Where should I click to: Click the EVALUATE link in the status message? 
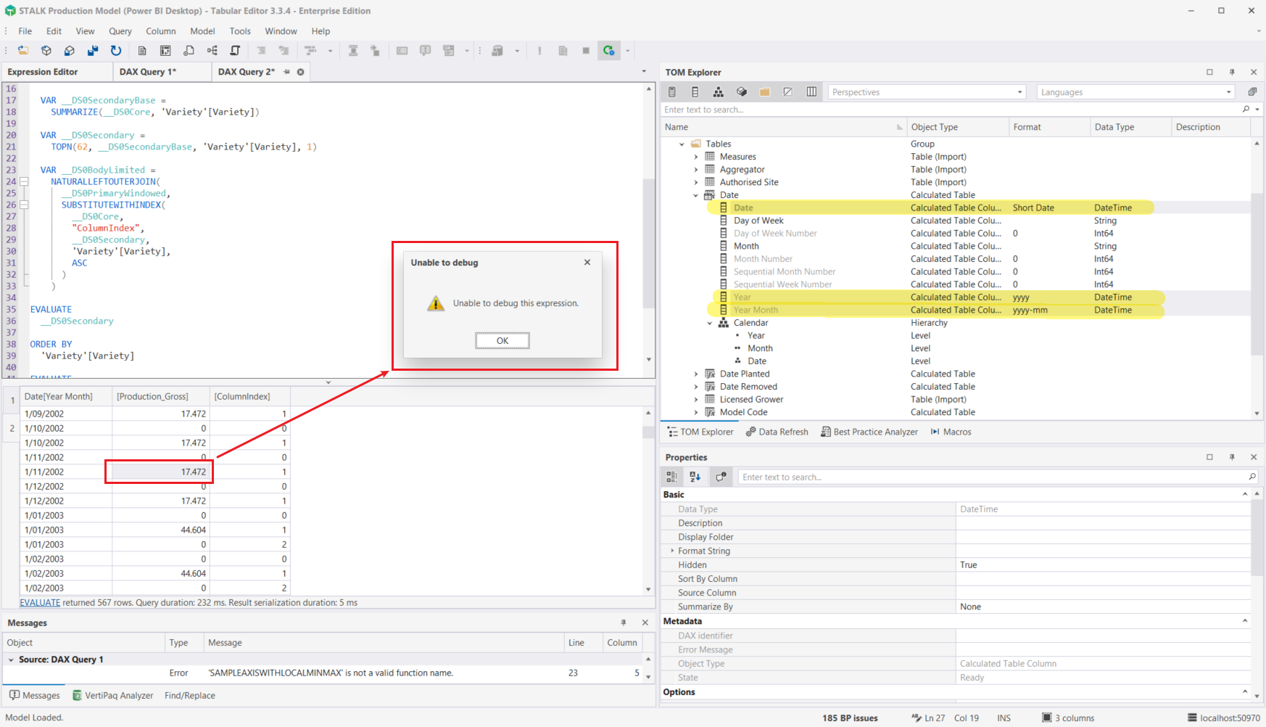tap(40, 602)
